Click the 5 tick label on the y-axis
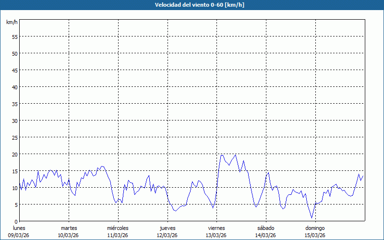The height and width of the screenshot is (240, 384). (16, 205)
